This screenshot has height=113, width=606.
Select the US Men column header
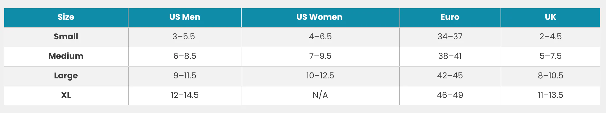coord(185,17)
